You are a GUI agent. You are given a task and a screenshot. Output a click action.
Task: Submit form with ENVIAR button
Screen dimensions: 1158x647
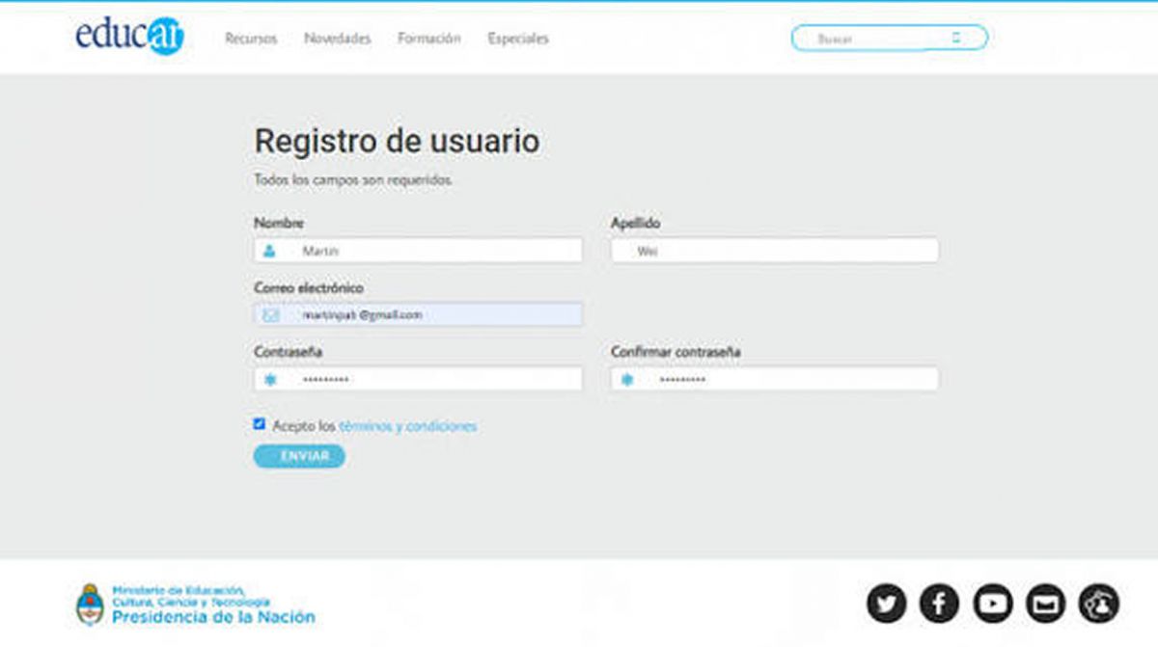pyautogui.click(x=299, y=456)
